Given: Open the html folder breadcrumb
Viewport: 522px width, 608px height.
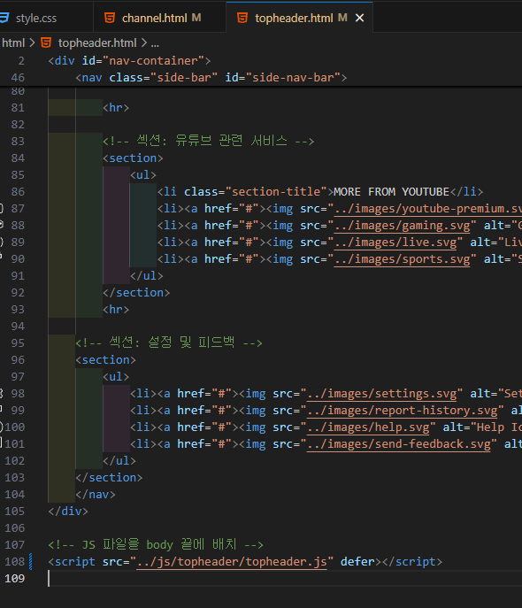Looking at the screenshot, I should pyautogui.click(x=12, y=42).
